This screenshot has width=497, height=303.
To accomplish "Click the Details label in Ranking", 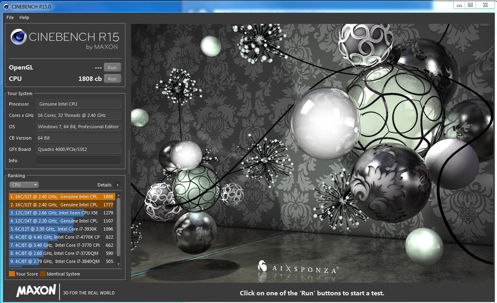I will [104, 185].
